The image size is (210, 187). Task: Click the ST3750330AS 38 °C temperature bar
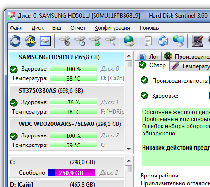(74, 112)
